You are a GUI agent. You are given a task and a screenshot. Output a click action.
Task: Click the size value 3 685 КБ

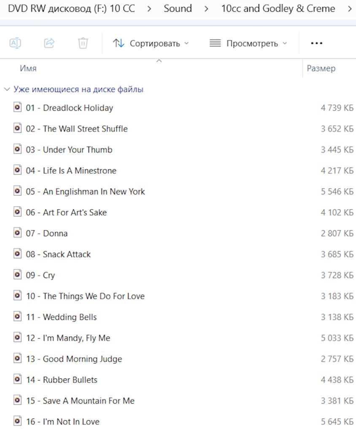337,254
